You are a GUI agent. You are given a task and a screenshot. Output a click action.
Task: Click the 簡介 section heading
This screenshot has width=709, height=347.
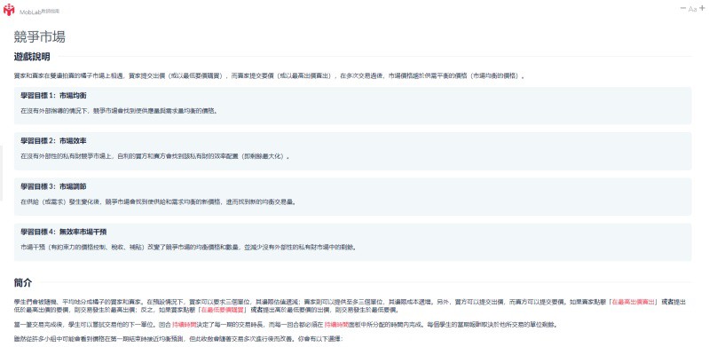coord(23,283)
